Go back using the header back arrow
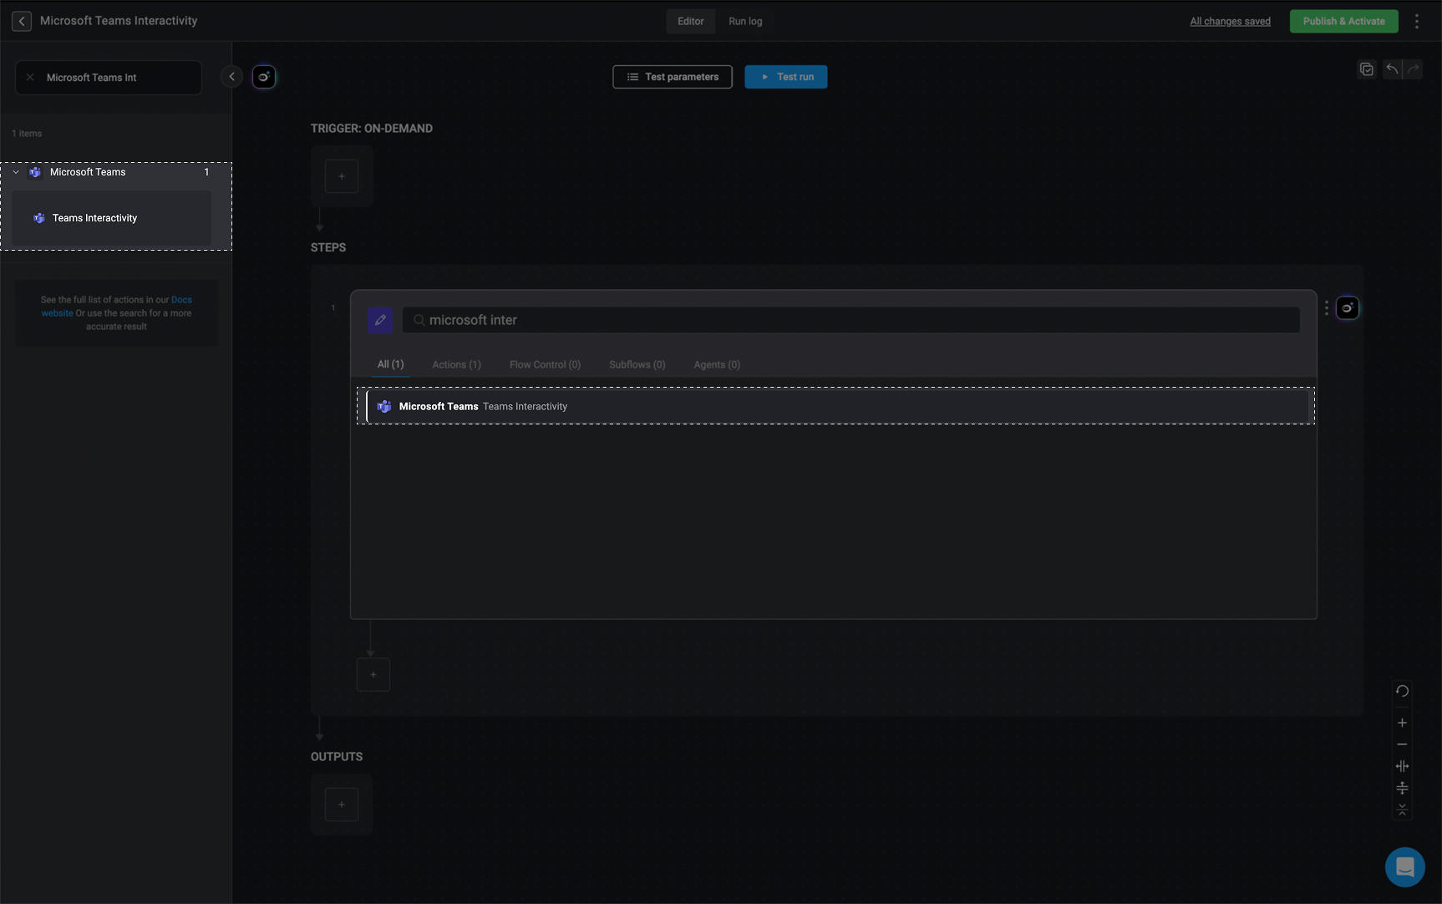 point(22,21)
